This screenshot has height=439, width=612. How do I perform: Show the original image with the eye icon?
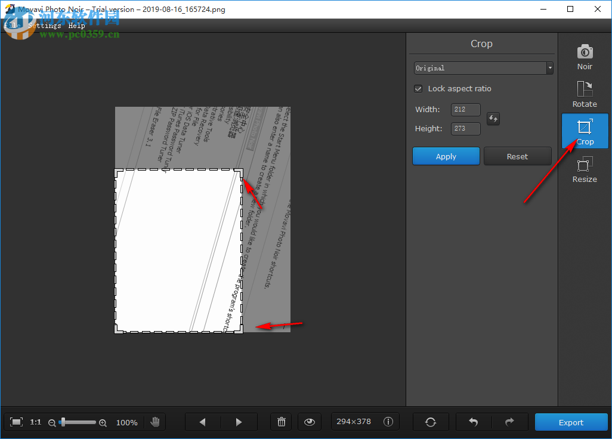[x=309, y=422]
